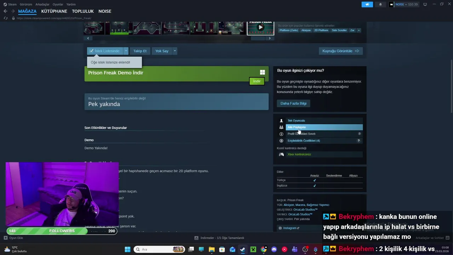The height and width of the screenshot is (255, 453).
Task: Go back with the left arrow navigation button
Action: [5, 11]
